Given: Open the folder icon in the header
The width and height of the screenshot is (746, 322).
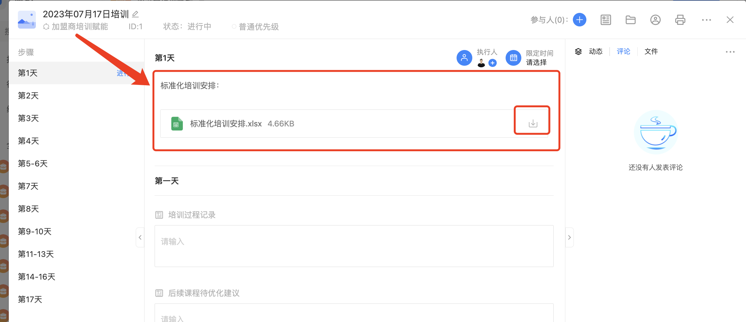Looking at the screenshot, I should tap(630, 20).
